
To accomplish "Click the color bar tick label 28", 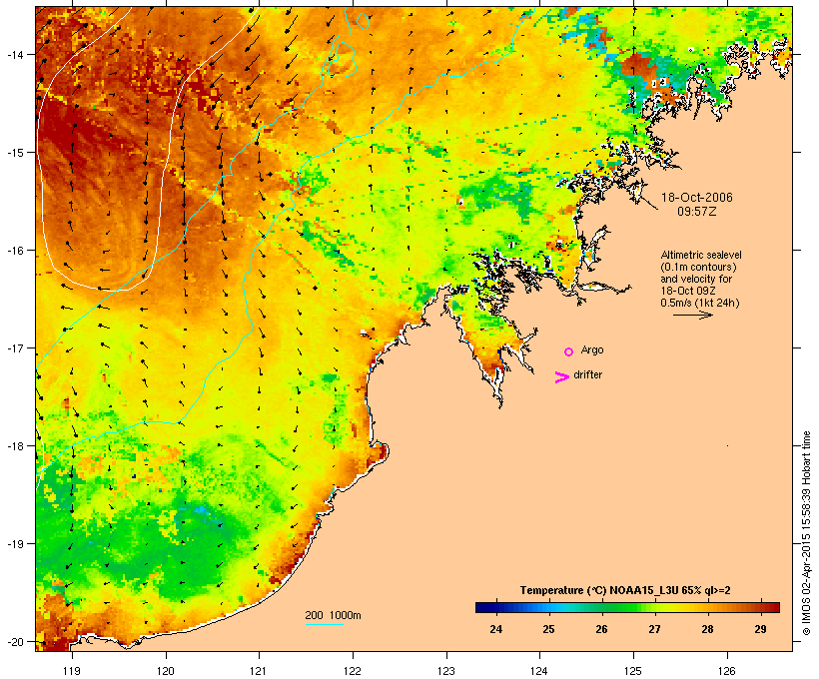I will (x=707, y=629).
